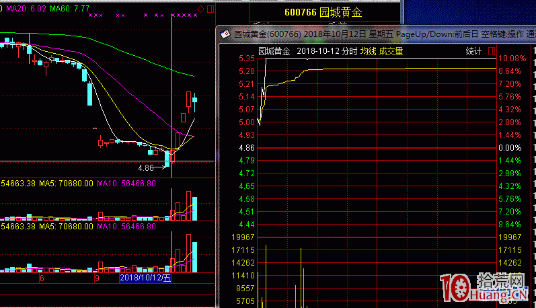Click the 5.35 price on intraday axis
Viewport: 536px width, 308px height.
pos(246,59)
